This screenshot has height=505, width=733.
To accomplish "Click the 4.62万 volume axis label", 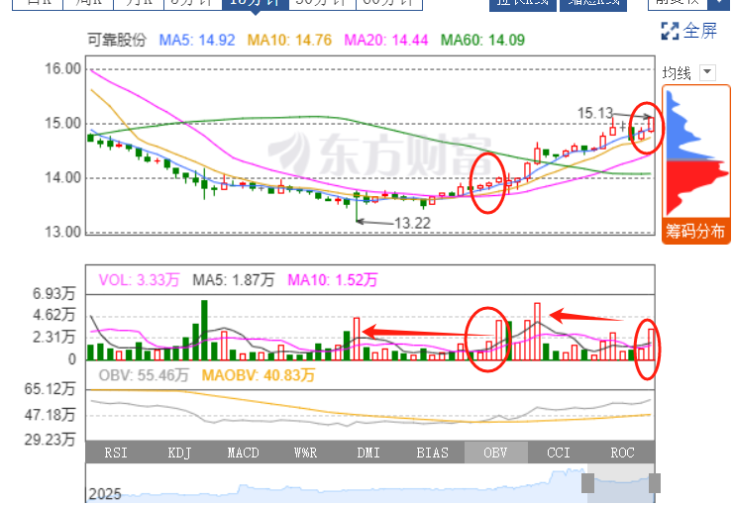I will 53,315.
